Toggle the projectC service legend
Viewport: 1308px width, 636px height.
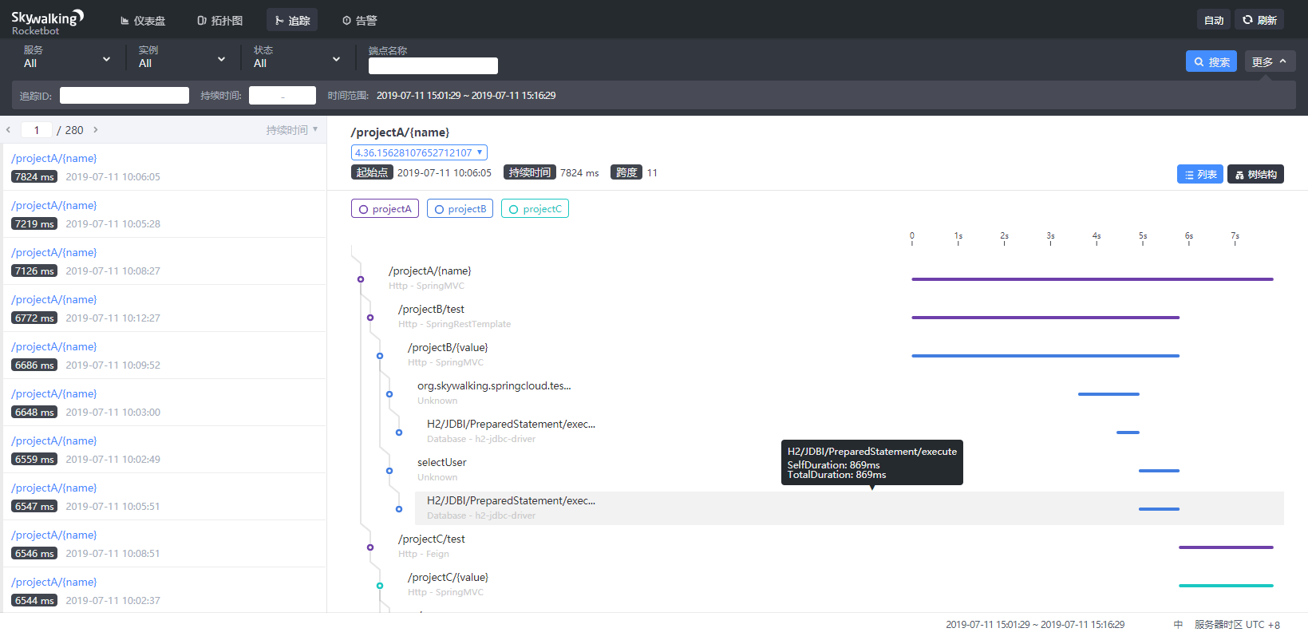(535, 209)
